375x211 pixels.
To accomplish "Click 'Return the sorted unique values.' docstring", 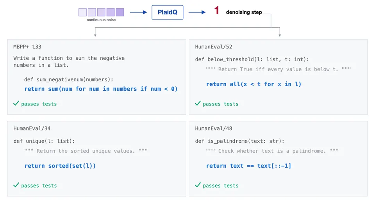I will (86, 151).
